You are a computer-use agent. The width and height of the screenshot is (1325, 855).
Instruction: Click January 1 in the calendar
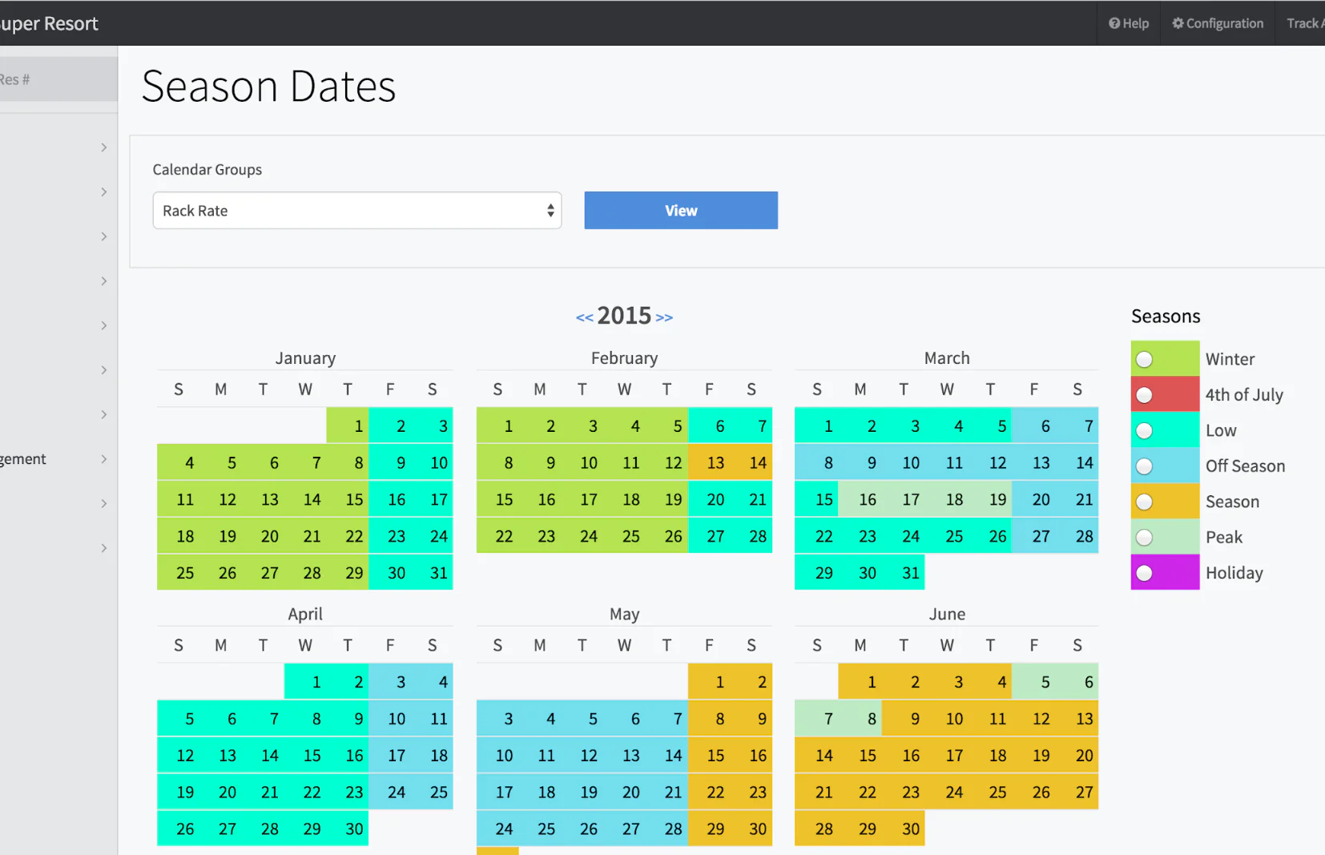tap(348, 426)
